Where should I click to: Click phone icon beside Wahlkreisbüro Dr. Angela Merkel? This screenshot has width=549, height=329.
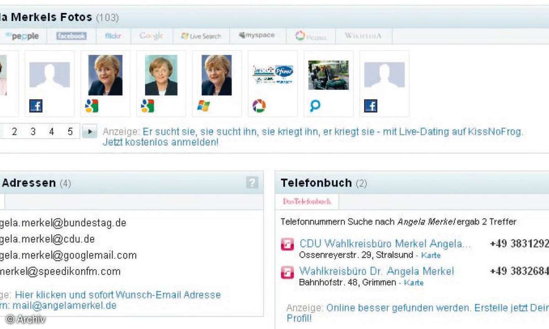click(x=287, y=272)
